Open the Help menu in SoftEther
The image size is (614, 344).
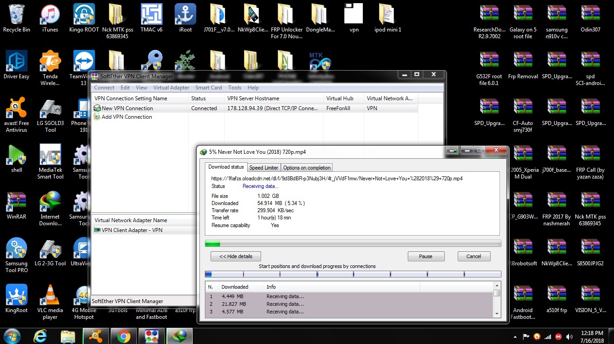pyautogui.click(x=253, y=88)
